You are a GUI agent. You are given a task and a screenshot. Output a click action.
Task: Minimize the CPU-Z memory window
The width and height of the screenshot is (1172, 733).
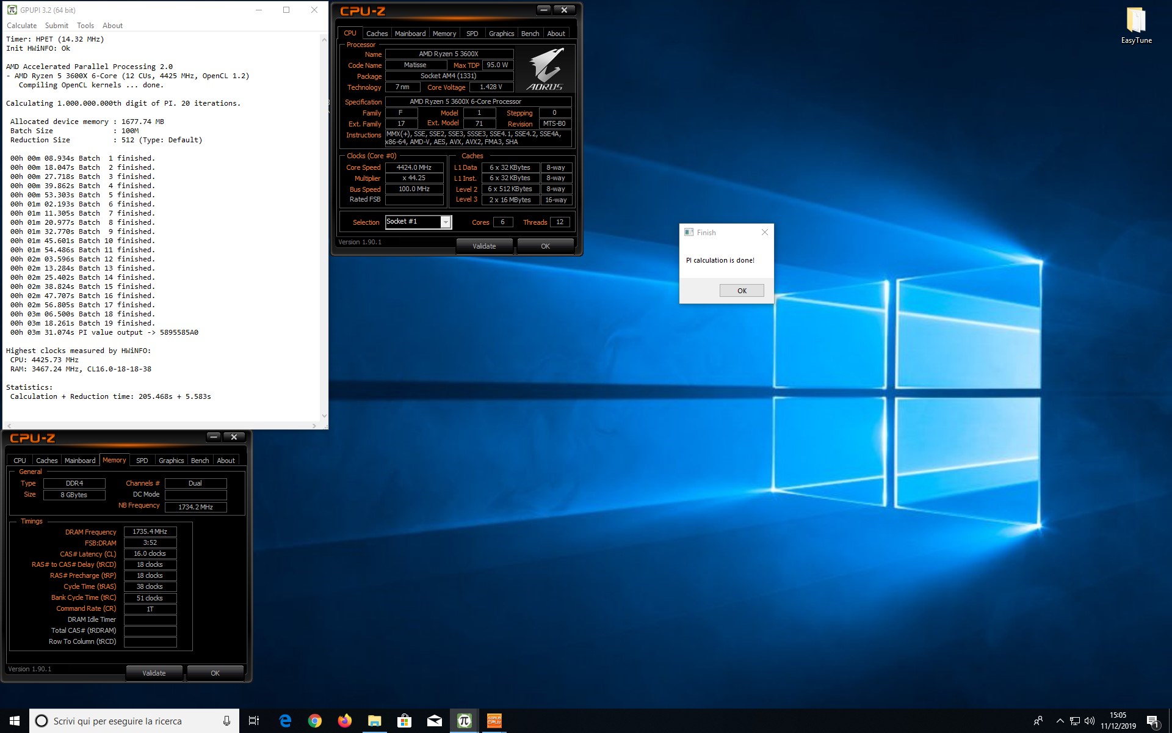coord(213,437)
